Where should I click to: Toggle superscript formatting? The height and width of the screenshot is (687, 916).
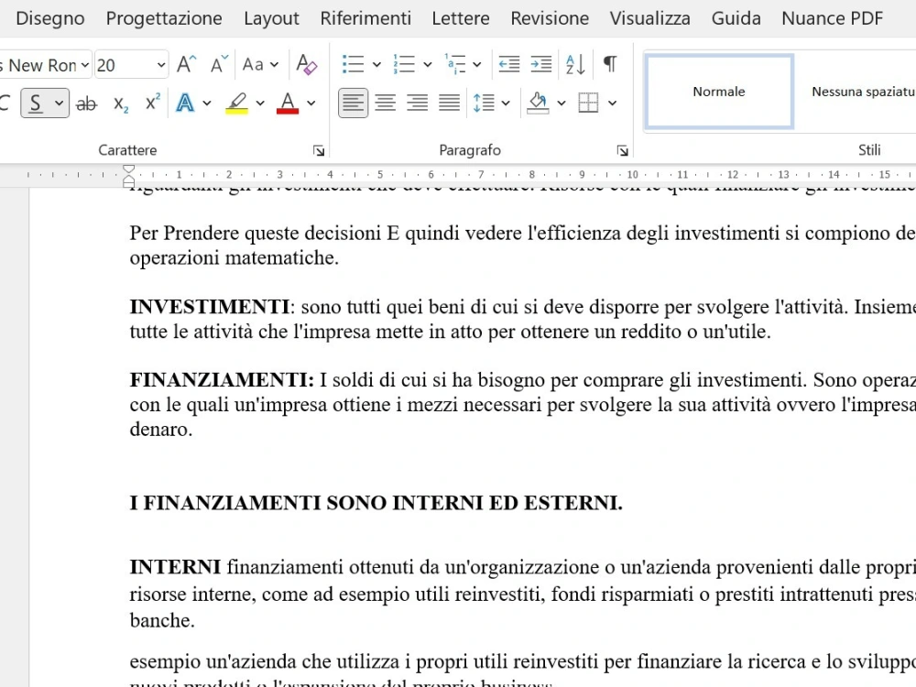(x=152, y=103)
